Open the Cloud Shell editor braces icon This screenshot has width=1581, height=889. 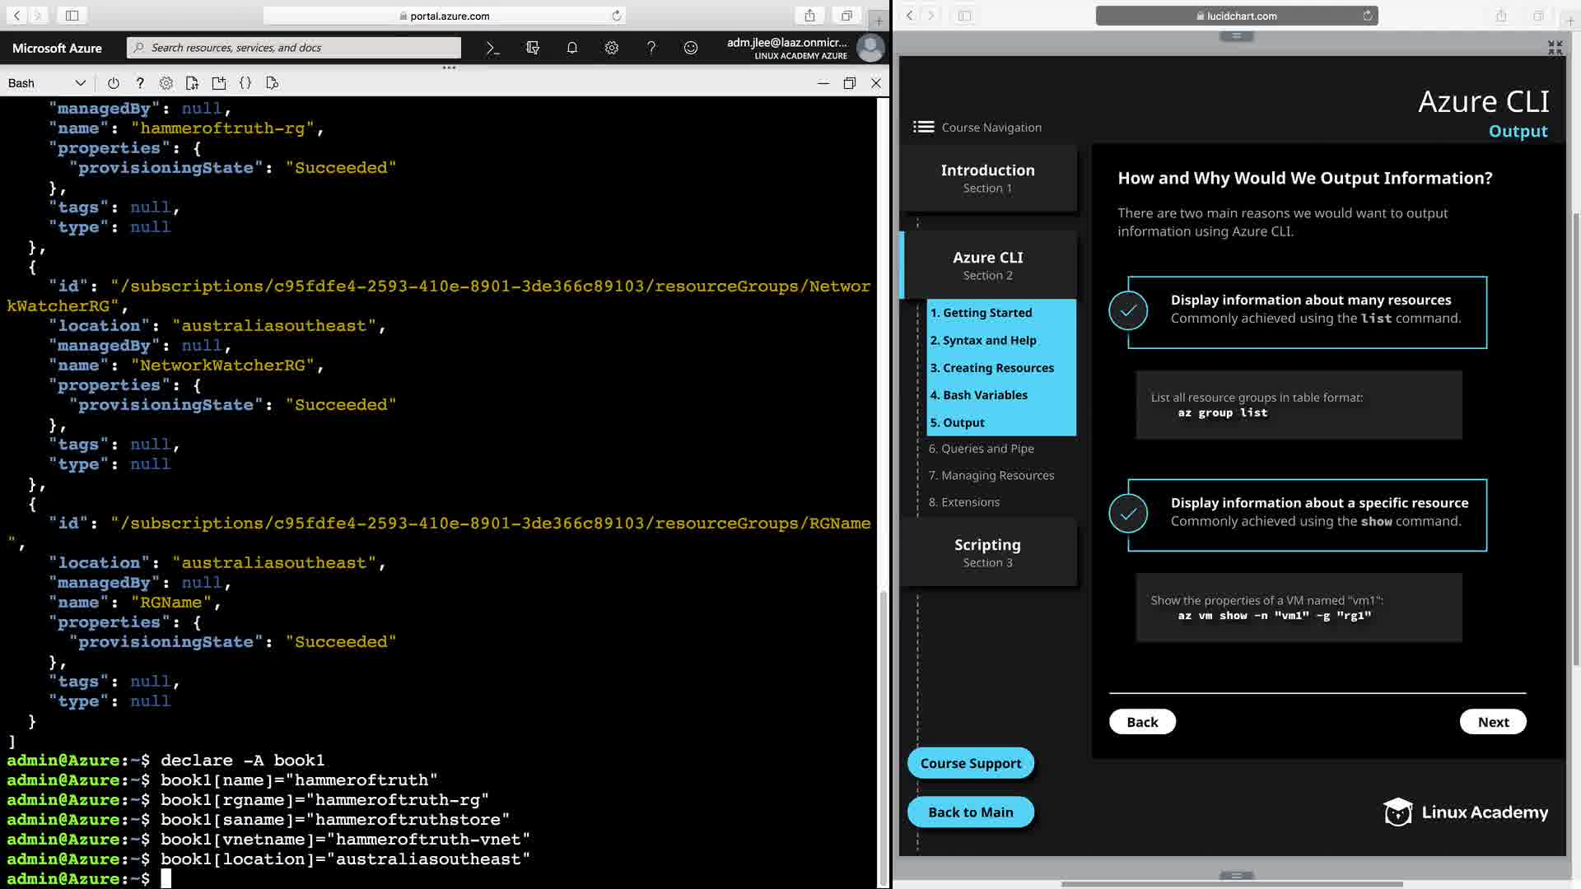pyautogui.click(x=245, y=83)
